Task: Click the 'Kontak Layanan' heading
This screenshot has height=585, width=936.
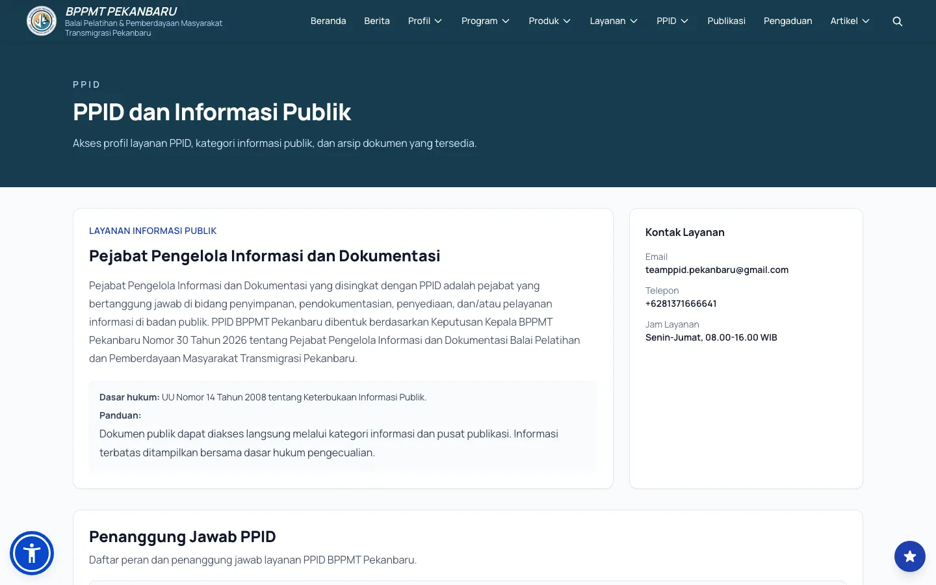Action: click(x=685, y=232)
